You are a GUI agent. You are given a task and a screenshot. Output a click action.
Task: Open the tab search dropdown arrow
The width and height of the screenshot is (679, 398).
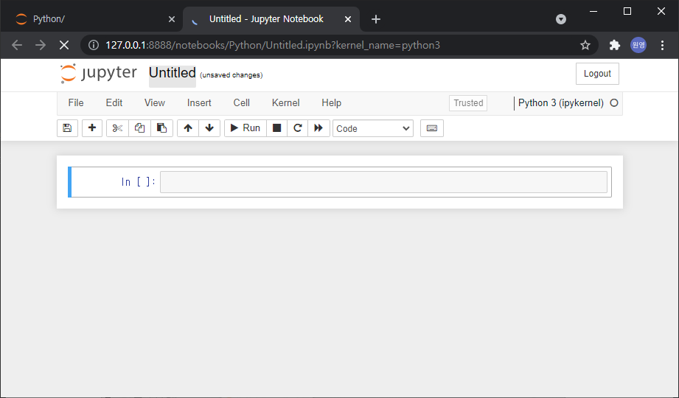point(561,19)
